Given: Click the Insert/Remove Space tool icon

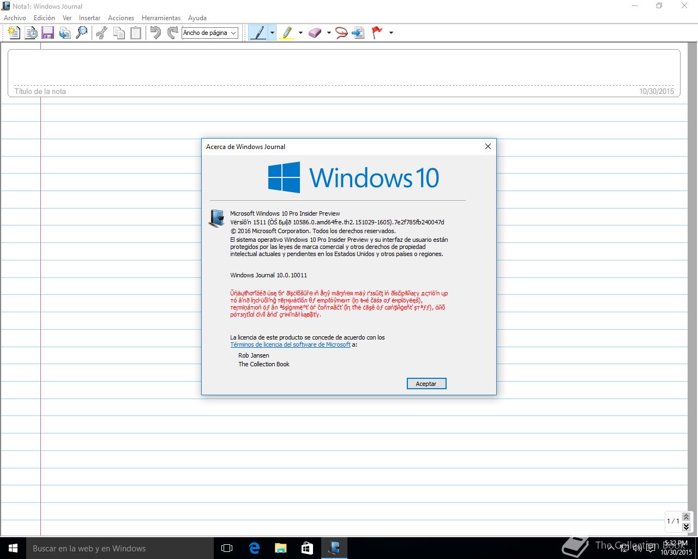Looking at the screenshot, I should click(x=358, y=33).
